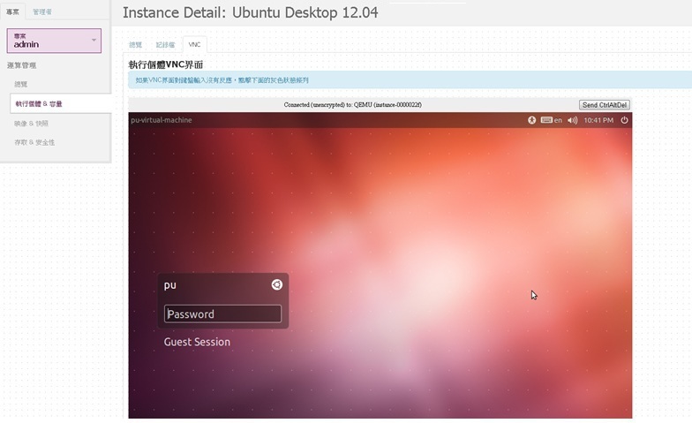Open 存取 & 安全性 sidebar item

pos(34,143)
